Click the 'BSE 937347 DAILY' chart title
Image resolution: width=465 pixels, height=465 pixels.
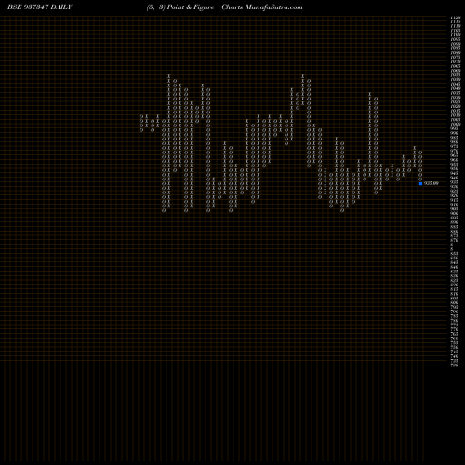click(40, 7)
